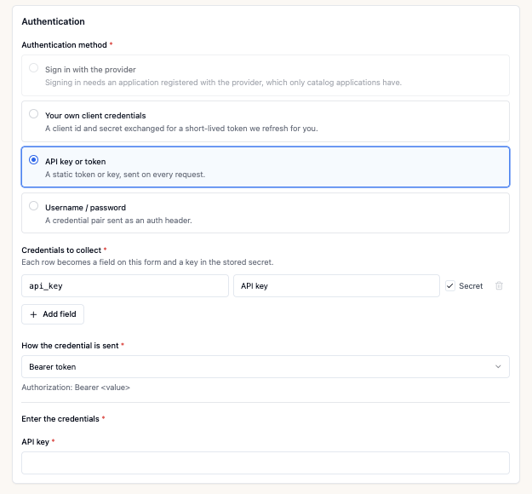Select API key or token radio button

tap(33, 159)
